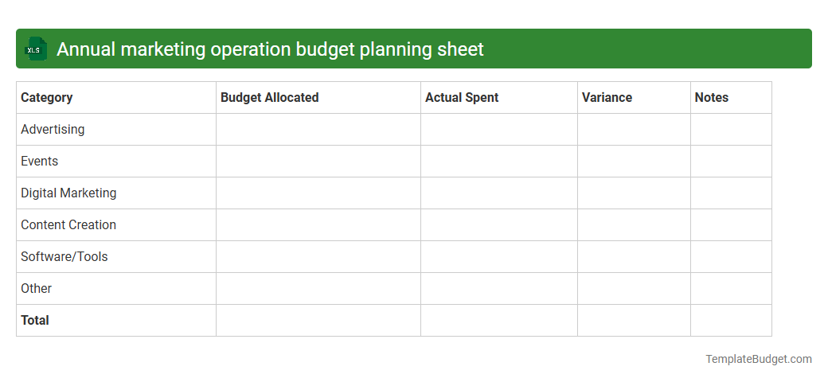Click Budget Allocated cell in Total row
Screen dimensions: 828x382
coord(318,320)
